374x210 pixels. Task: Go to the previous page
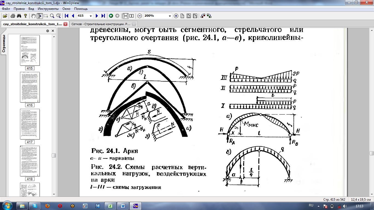click(73, 16)
